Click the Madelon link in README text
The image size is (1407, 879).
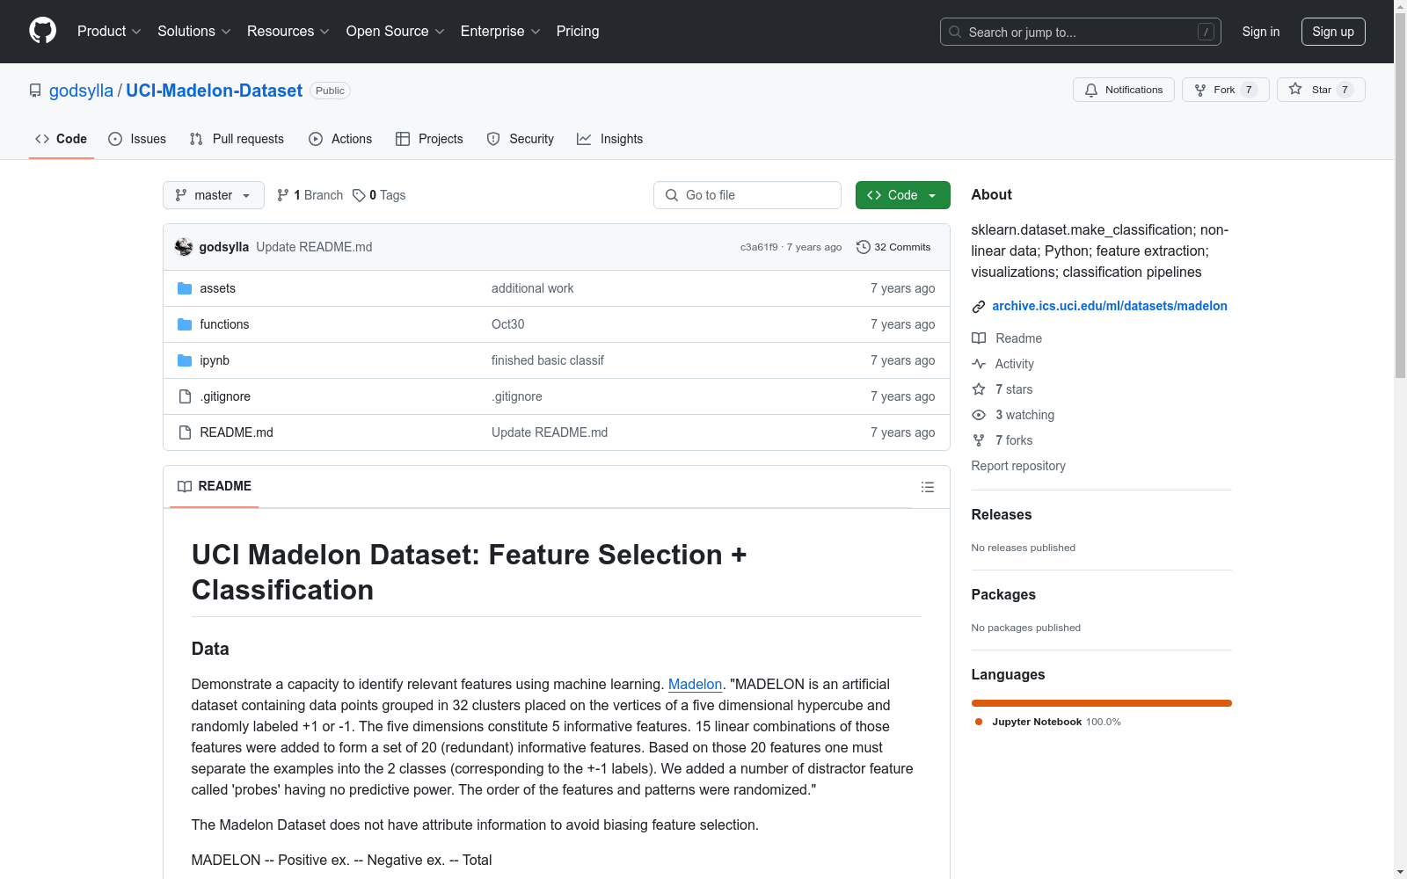[x=695, y=684]
